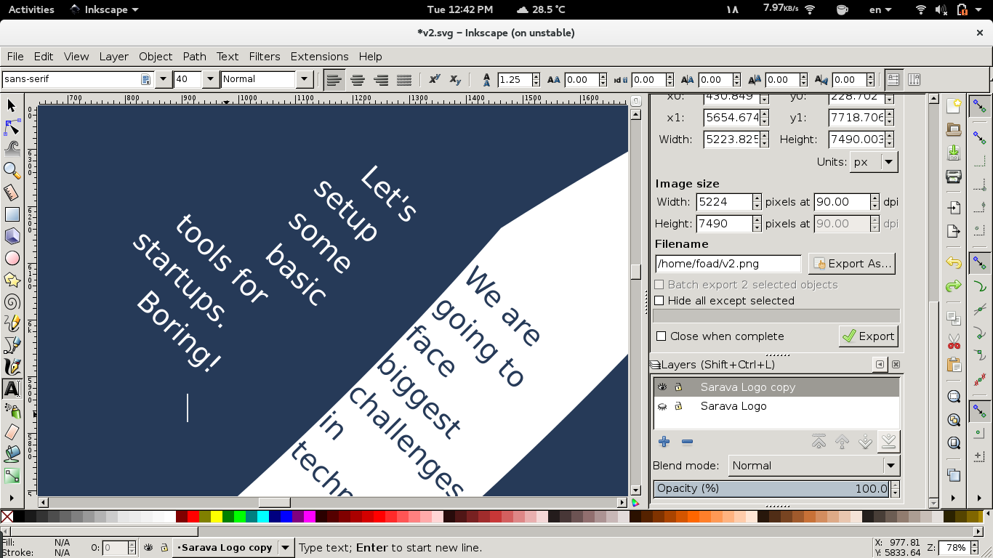The height and width of the screenshot is (558, 993).
Task: Select the Pencil freehand tool
Action: pos(12,323)
